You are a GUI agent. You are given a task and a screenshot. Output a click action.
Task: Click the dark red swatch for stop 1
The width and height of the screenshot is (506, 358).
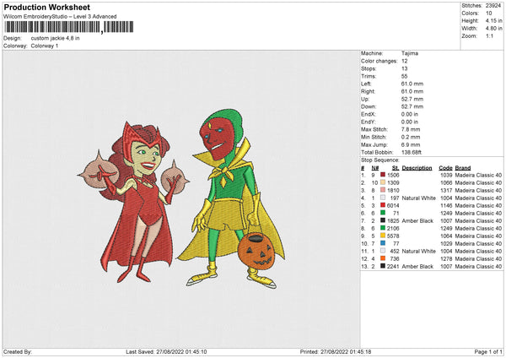[385, 173]
